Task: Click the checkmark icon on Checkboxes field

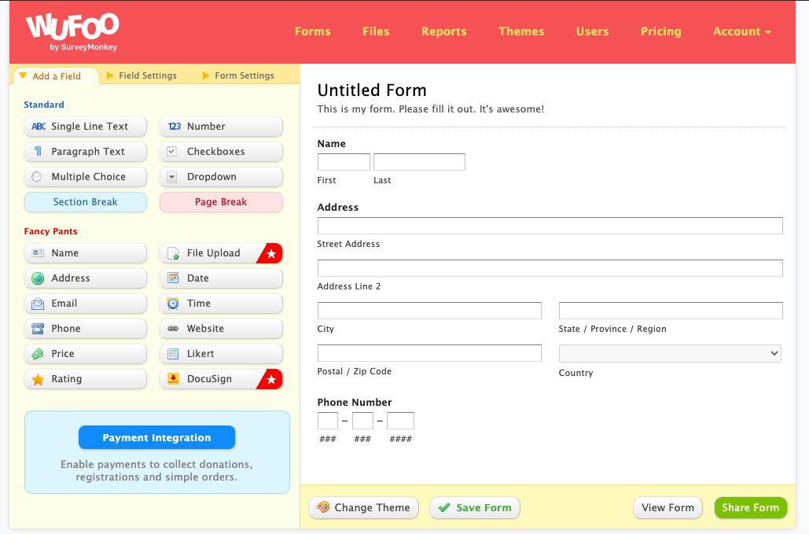Action: (x=172, y=151)
